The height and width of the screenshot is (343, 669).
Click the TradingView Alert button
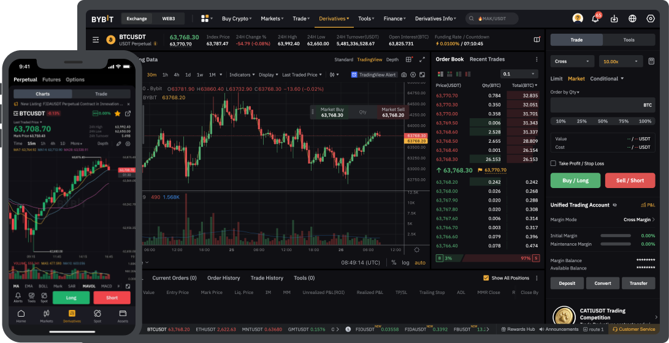point(374,75)
